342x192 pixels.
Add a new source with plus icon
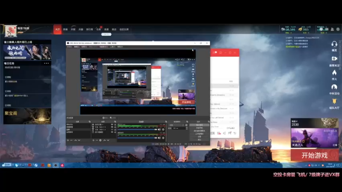pyautogui.click(x=93, y=140)
